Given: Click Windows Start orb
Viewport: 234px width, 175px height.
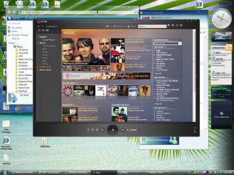Looking at the screenshot, I should pyautogui.click(x=5, y=172).
